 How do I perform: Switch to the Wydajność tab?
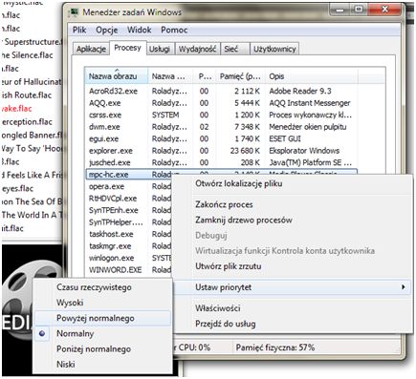197,49
